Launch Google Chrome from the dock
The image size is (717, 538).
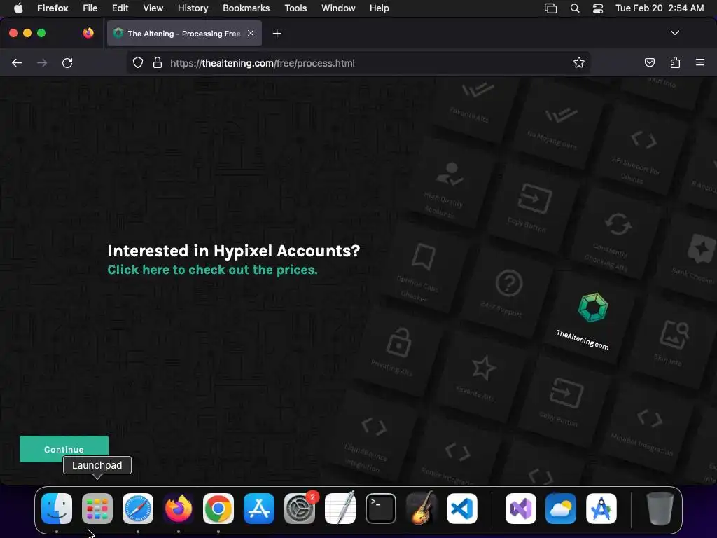(218, 509)
